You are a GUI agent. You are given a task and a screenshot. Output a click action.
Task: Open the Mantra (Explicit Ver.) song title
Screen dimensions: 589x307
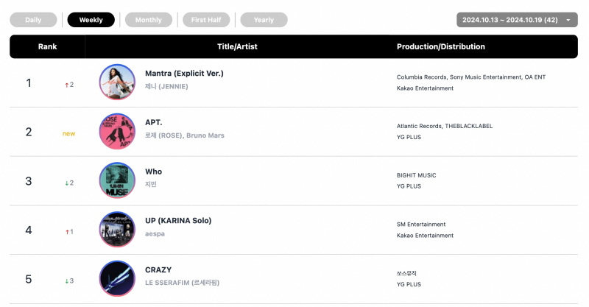tap(184, 74)
